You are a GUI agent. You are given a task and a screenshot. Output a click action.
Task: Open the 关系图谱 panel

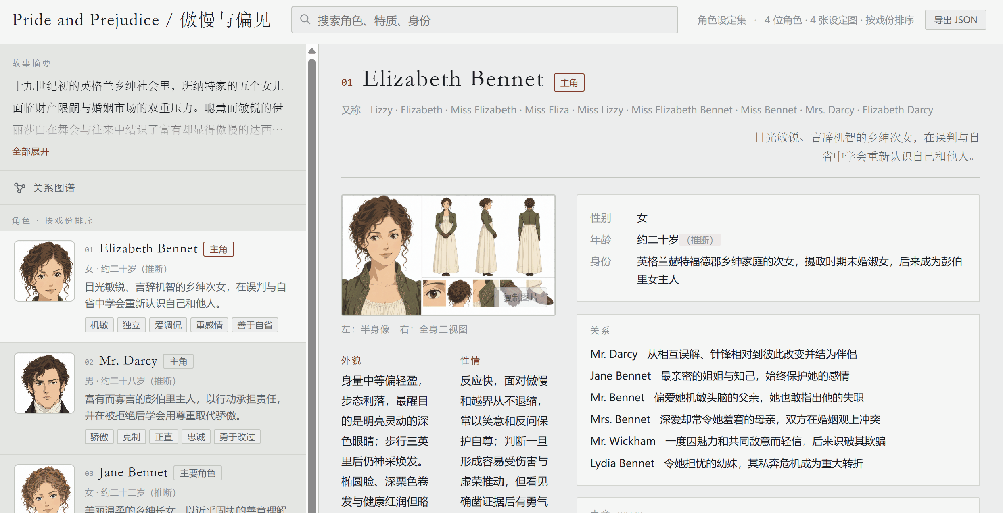(x=153, y=188)
